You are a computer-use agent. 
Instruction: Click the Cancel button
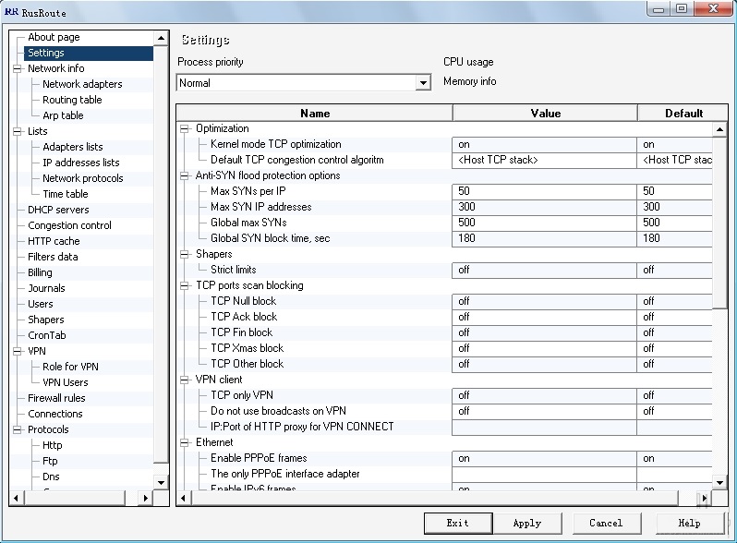tap(605, 523)
